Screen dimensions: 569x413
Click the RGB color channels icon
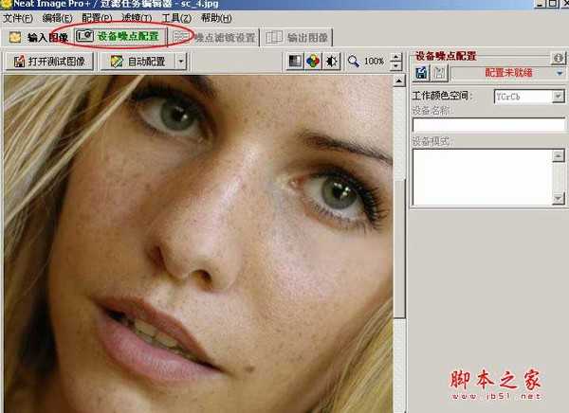click(x=313, y=62)
